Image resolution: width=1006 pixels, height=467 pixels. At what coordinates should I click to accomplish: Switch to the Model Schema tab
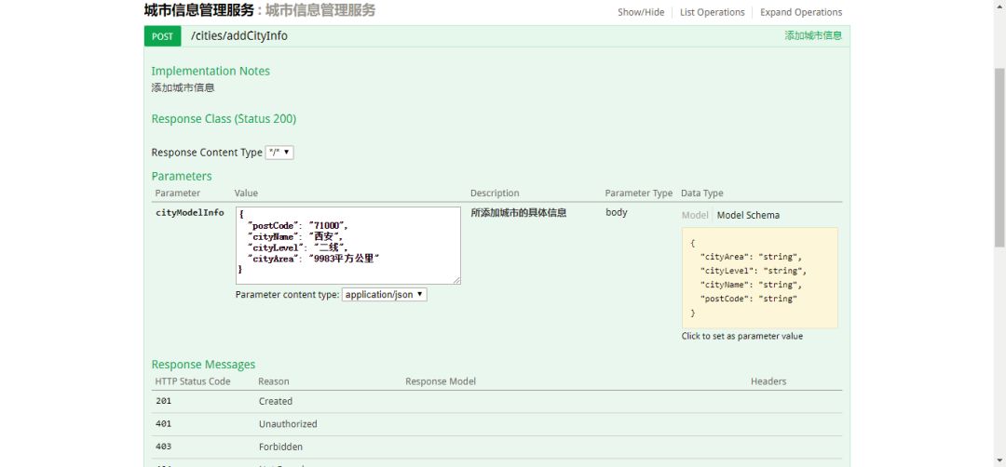(748, 215)
